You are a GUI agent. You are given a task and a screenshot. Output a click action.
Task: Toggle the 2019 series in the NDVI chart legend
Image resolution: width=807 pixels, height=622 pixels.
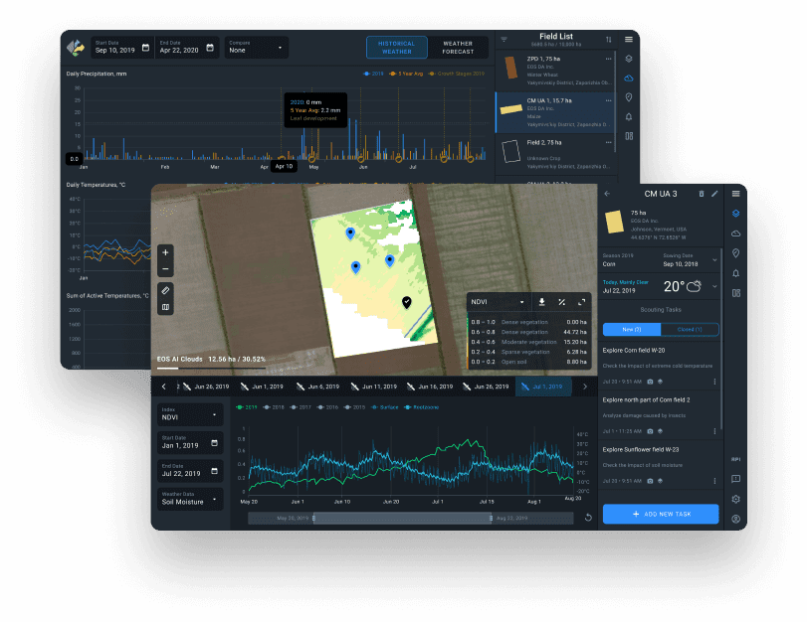click(247, 407)
